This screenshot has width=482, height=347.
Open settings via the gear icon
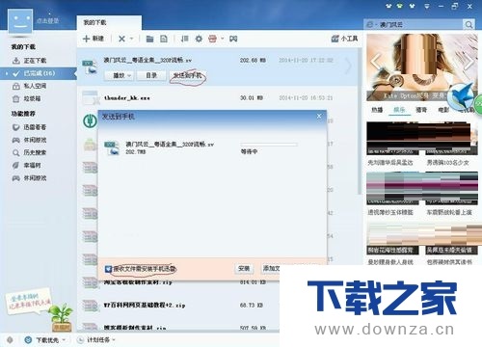pyautogui.click(x=199, y=39)
